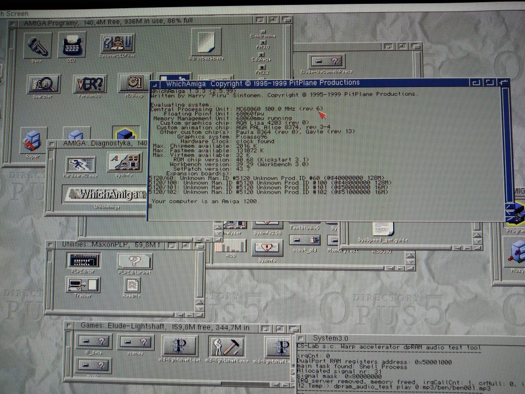Click the "clock found" hardware clock value
Screen dimensions: 525x394
[x=255, y=141]
